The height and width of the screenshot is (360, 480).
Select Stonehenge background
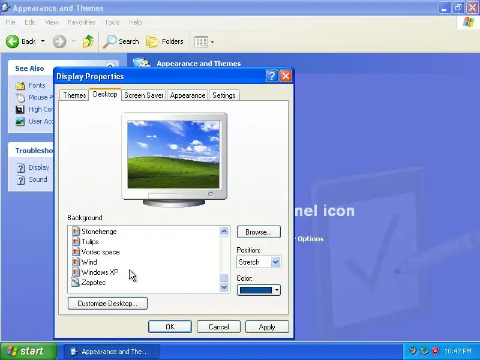[x=99, y=232]
